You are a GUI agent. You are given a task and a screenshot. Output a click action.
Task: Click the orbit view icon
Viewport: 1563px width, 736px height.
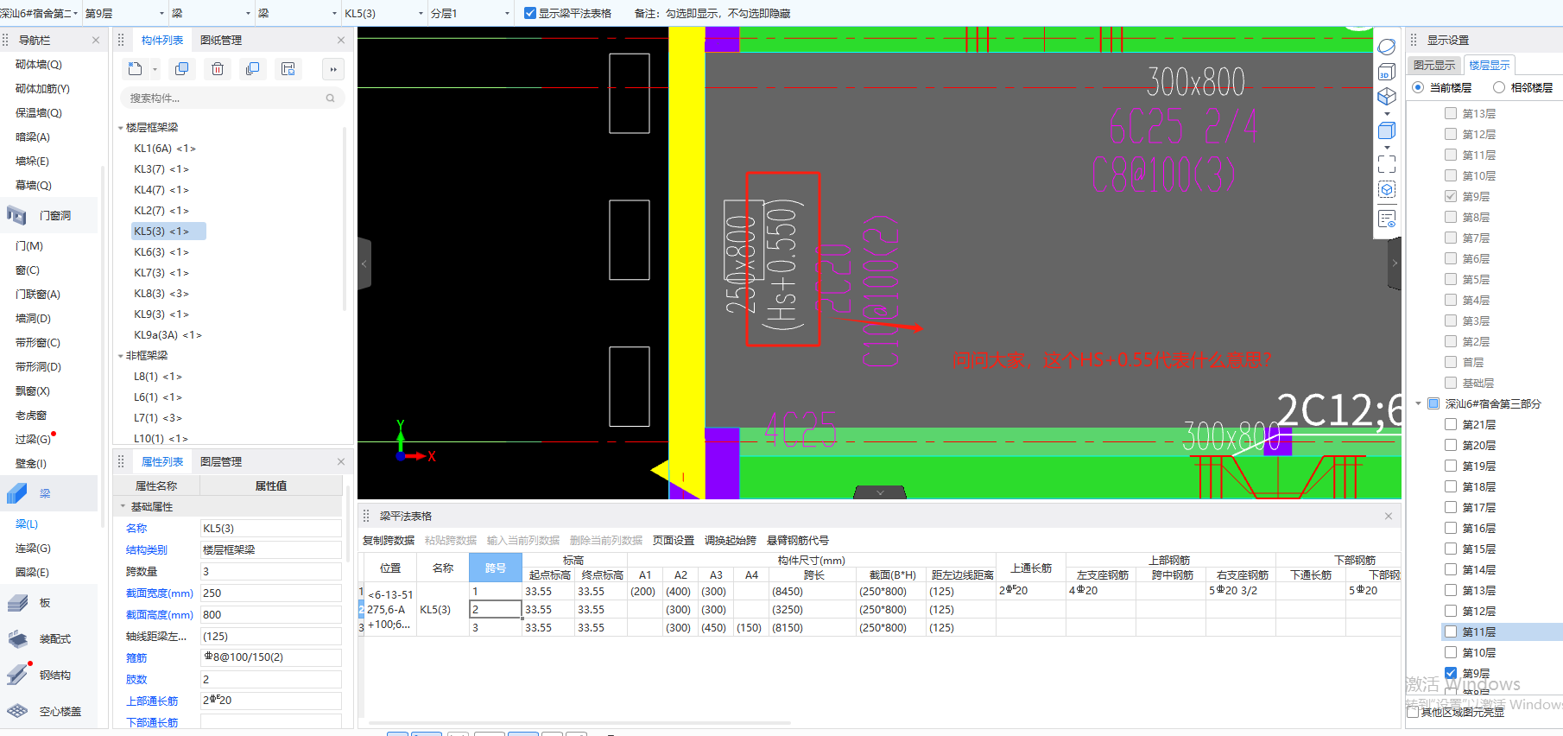click(x=1387, y=46)
